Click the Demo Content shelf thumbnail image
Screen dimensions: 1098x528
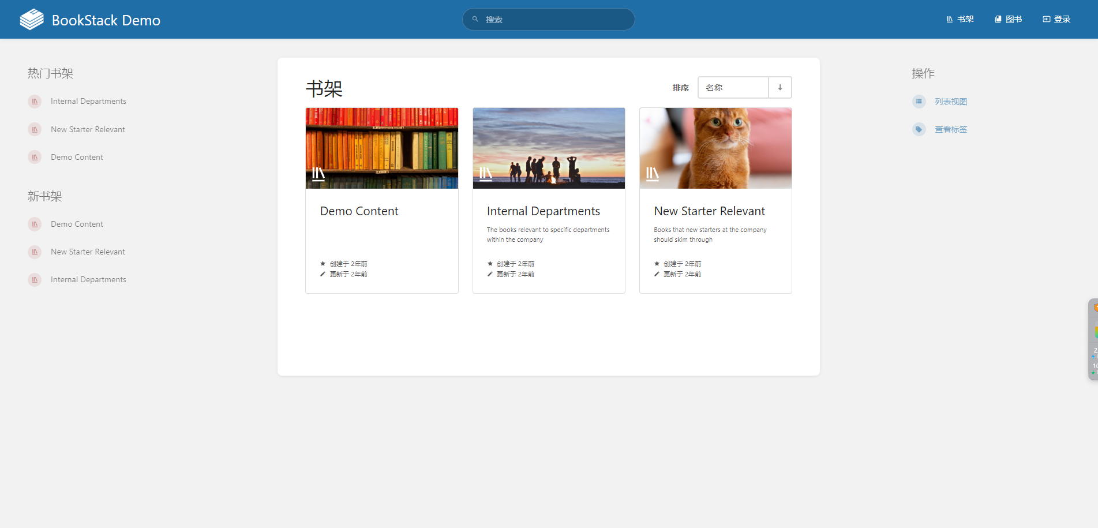point(381,148)
